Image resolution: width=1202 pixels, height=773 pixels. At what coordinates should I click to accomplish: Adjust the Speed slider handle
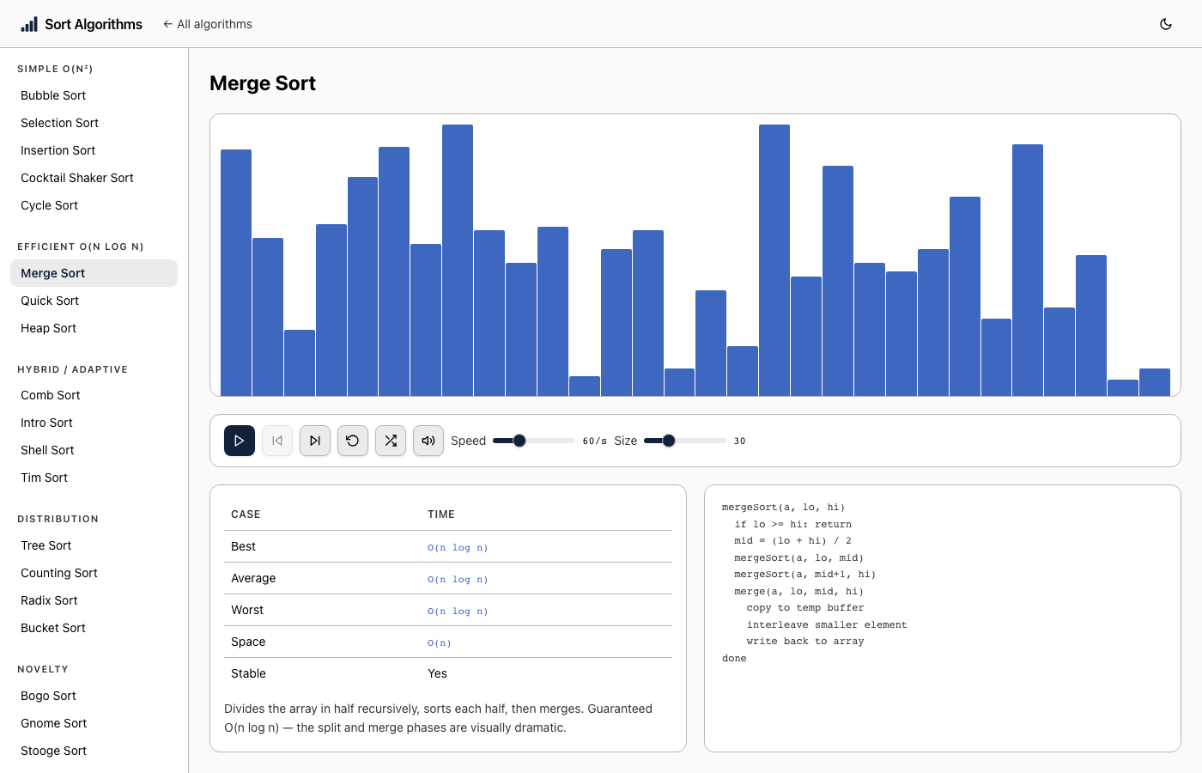point(519,441)
